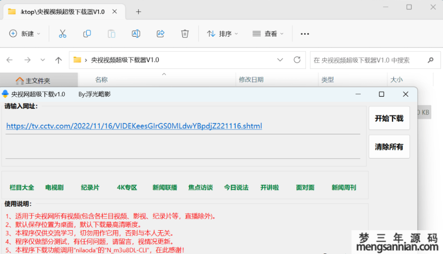Viewport: 443px width, 254px height.
Task: Open the 纪录片 category link
Action: coord(90,187)
